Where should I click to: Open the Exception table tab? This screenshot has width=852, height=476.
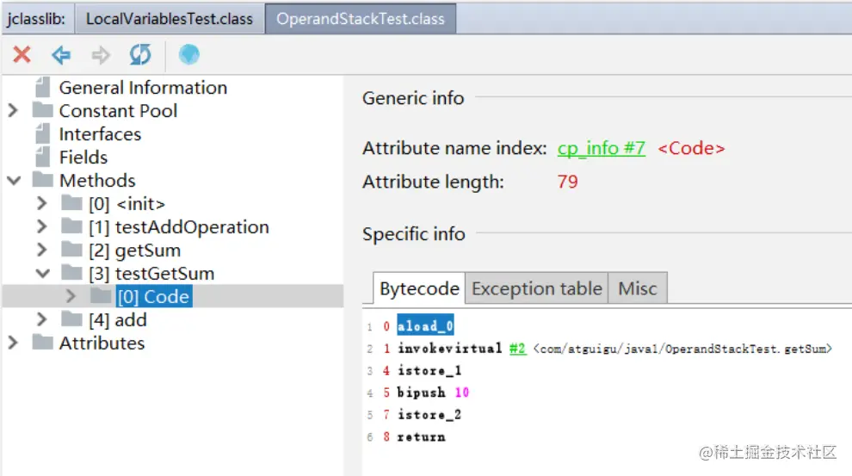tap(537, 288)
